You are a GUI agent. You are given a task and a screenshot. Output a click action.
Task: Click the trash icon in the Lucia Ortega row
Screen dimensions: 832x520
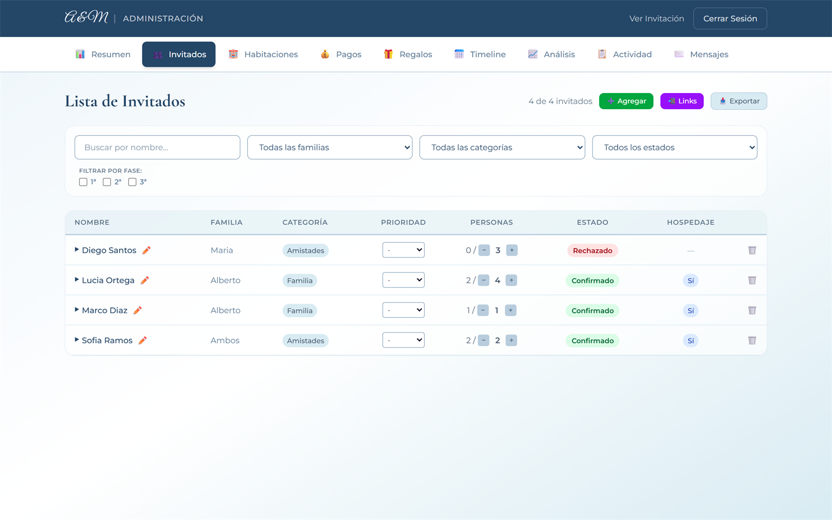pos(752,280)
